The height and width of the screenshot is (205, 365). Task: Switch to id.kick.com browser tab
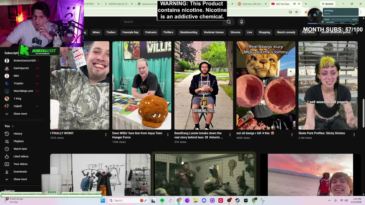click(147, 4)
